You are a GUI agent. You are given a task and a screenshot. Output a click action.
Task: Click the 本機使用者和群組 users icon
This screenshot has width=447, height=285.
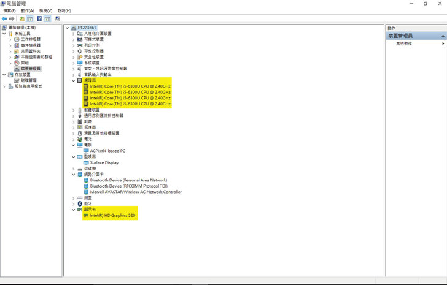(17, 57)
